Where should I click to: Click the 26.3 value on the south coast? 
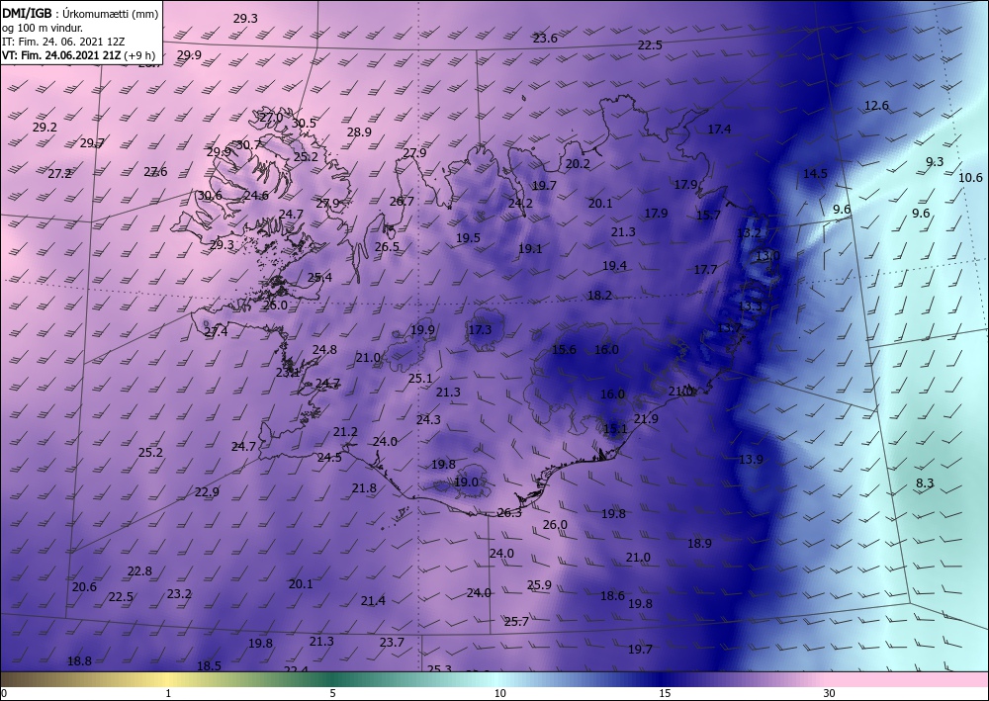[509, 513]
